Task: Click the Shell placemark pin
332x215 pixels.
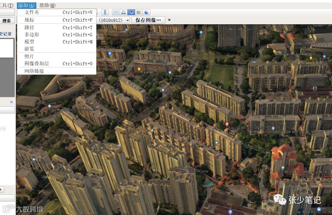Action: pyautogui.click(x=163, y=90)
